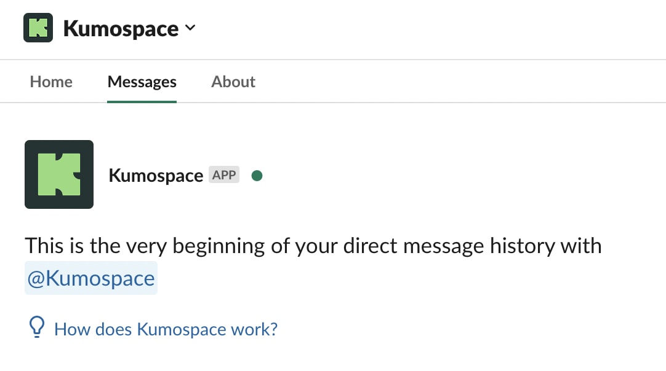This screenshot has height=371, width=666.
Task: Open the large Kumospace app avatar
Action: click(x=59, y=174)
